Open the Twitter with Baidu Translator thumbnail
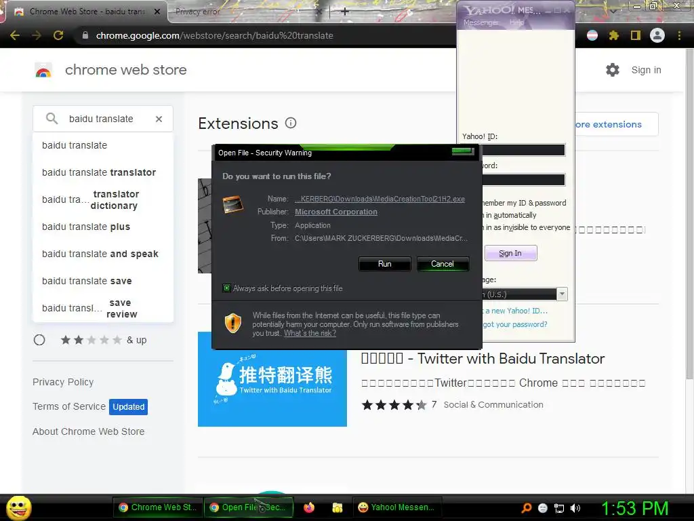694x521 pixels. (x=272, y=379)
